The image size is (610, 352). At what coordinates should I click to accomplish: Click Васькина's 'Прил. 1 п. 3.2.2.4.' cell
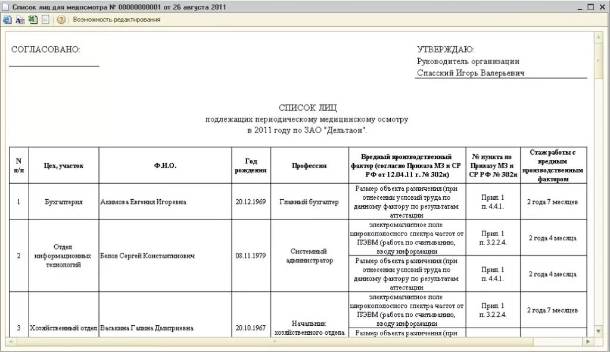click(493, 310)
